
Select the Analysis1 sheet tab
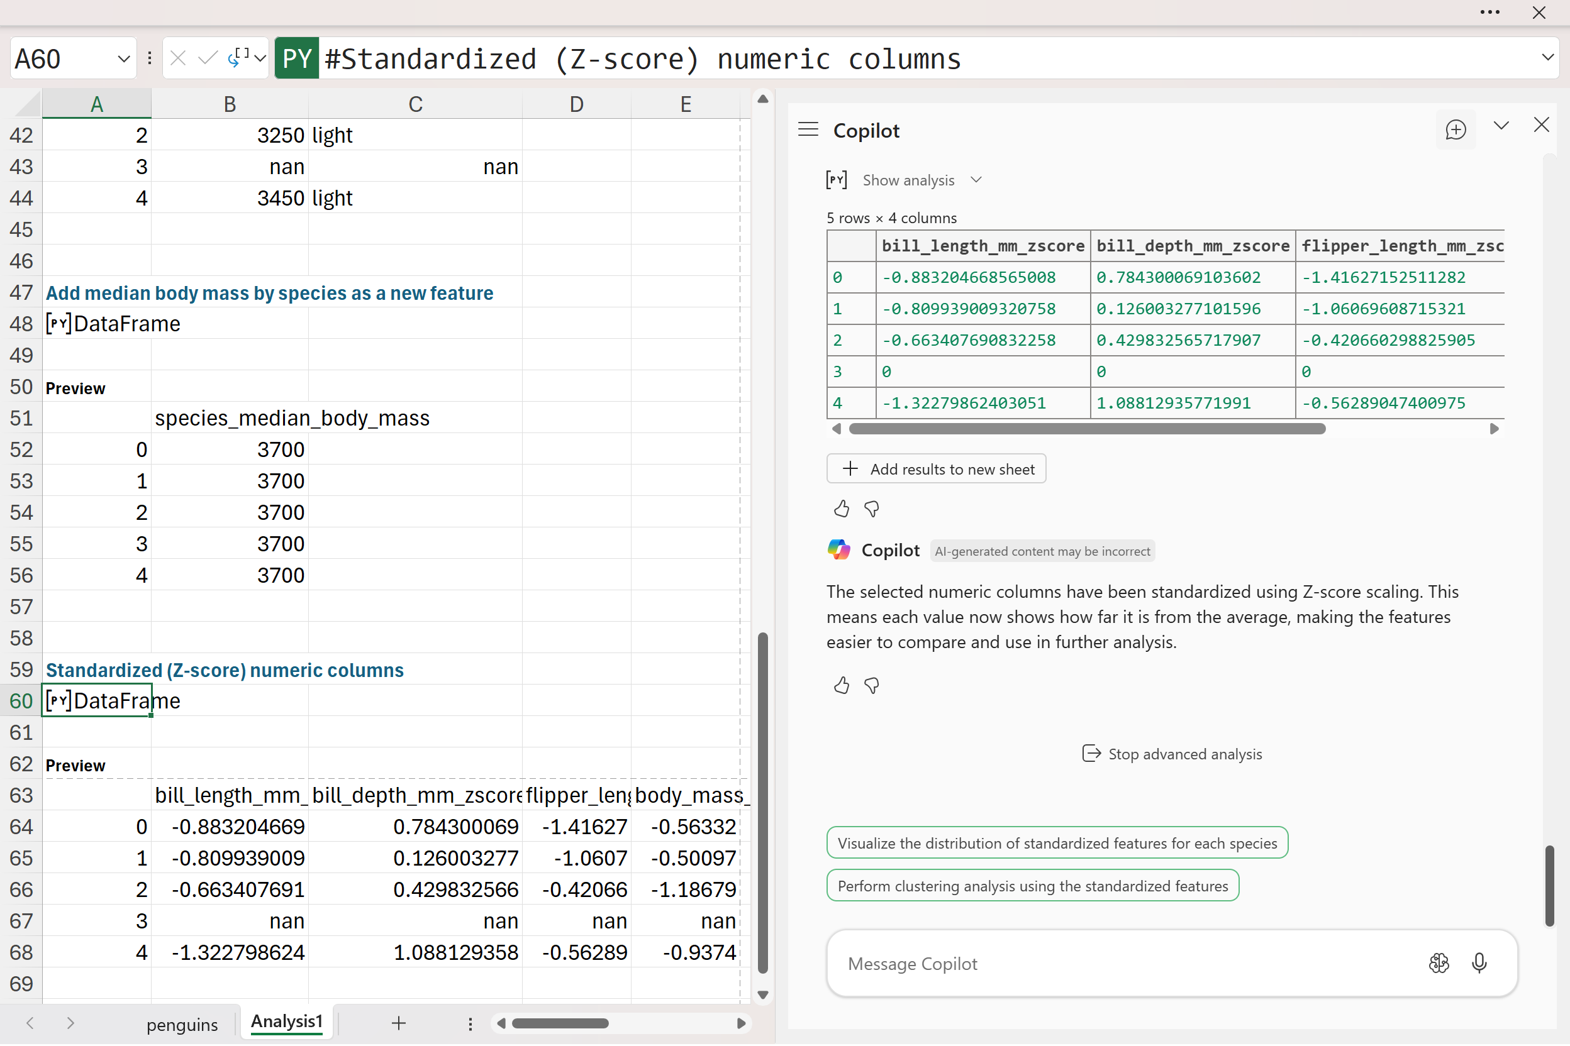coord(286,1022)
